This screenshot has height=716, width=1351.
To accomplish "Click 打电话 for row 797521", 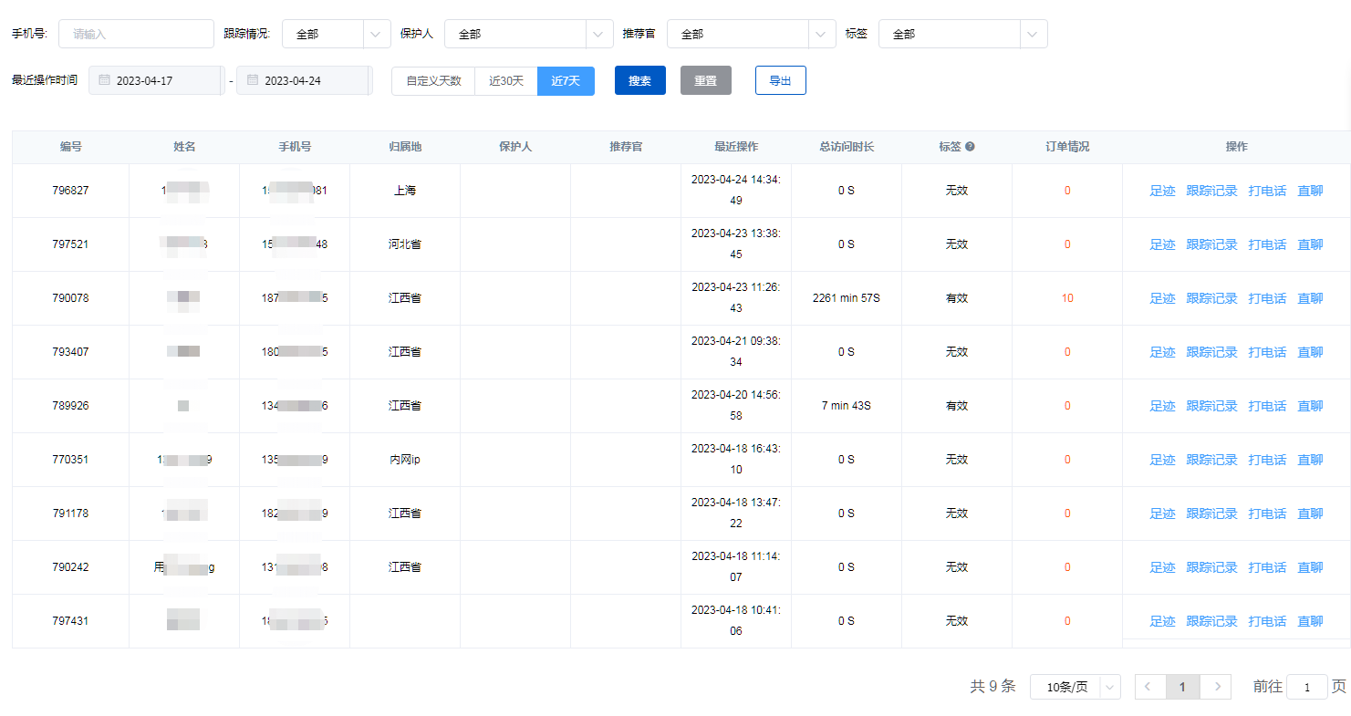I will tap(1267, 244).
